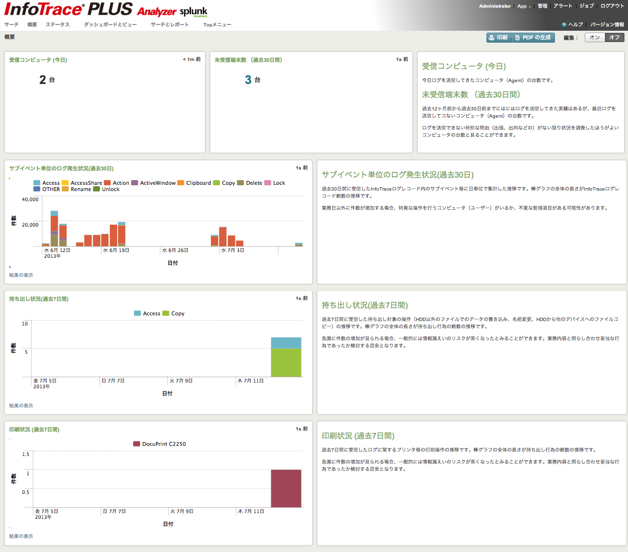This screenshot has height=552, width=628.
Task: Click the 印刷状況 (過去7日間) chart panel title
Action: [34, 430]
